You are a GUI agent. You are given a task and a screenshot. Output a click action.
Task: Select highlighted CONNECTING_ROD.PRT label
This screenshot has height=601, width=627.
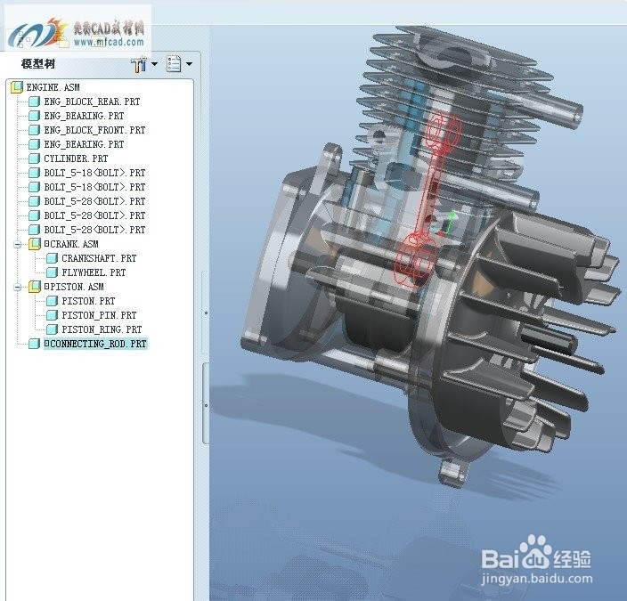95,344
